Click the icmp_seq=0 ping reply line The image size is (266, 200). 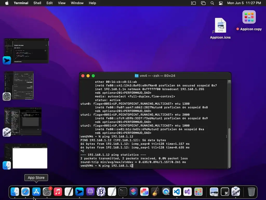pyautogui.click(x=135, y=144)
